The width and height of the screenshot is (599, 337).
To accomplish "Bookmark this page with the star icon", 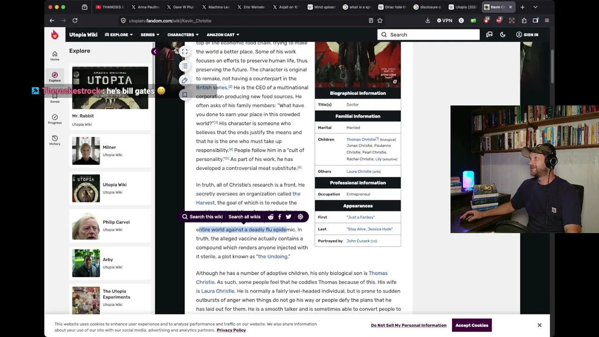I will click(x=380, y=21).
